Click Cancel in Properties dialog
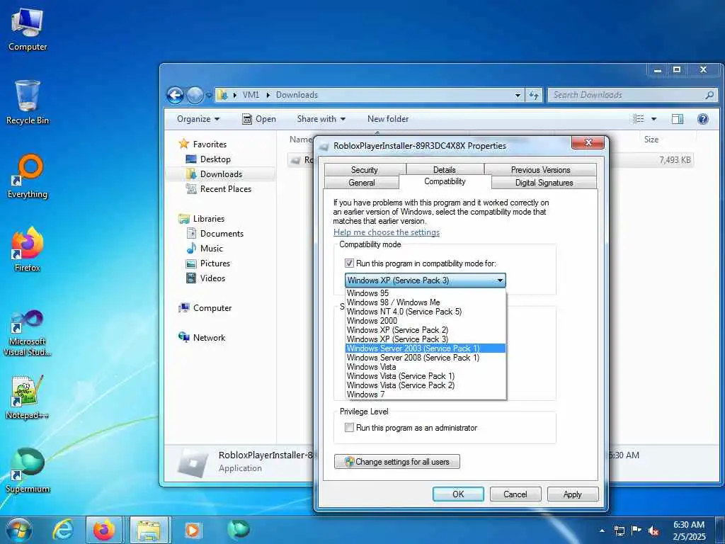 click(515, 494)
